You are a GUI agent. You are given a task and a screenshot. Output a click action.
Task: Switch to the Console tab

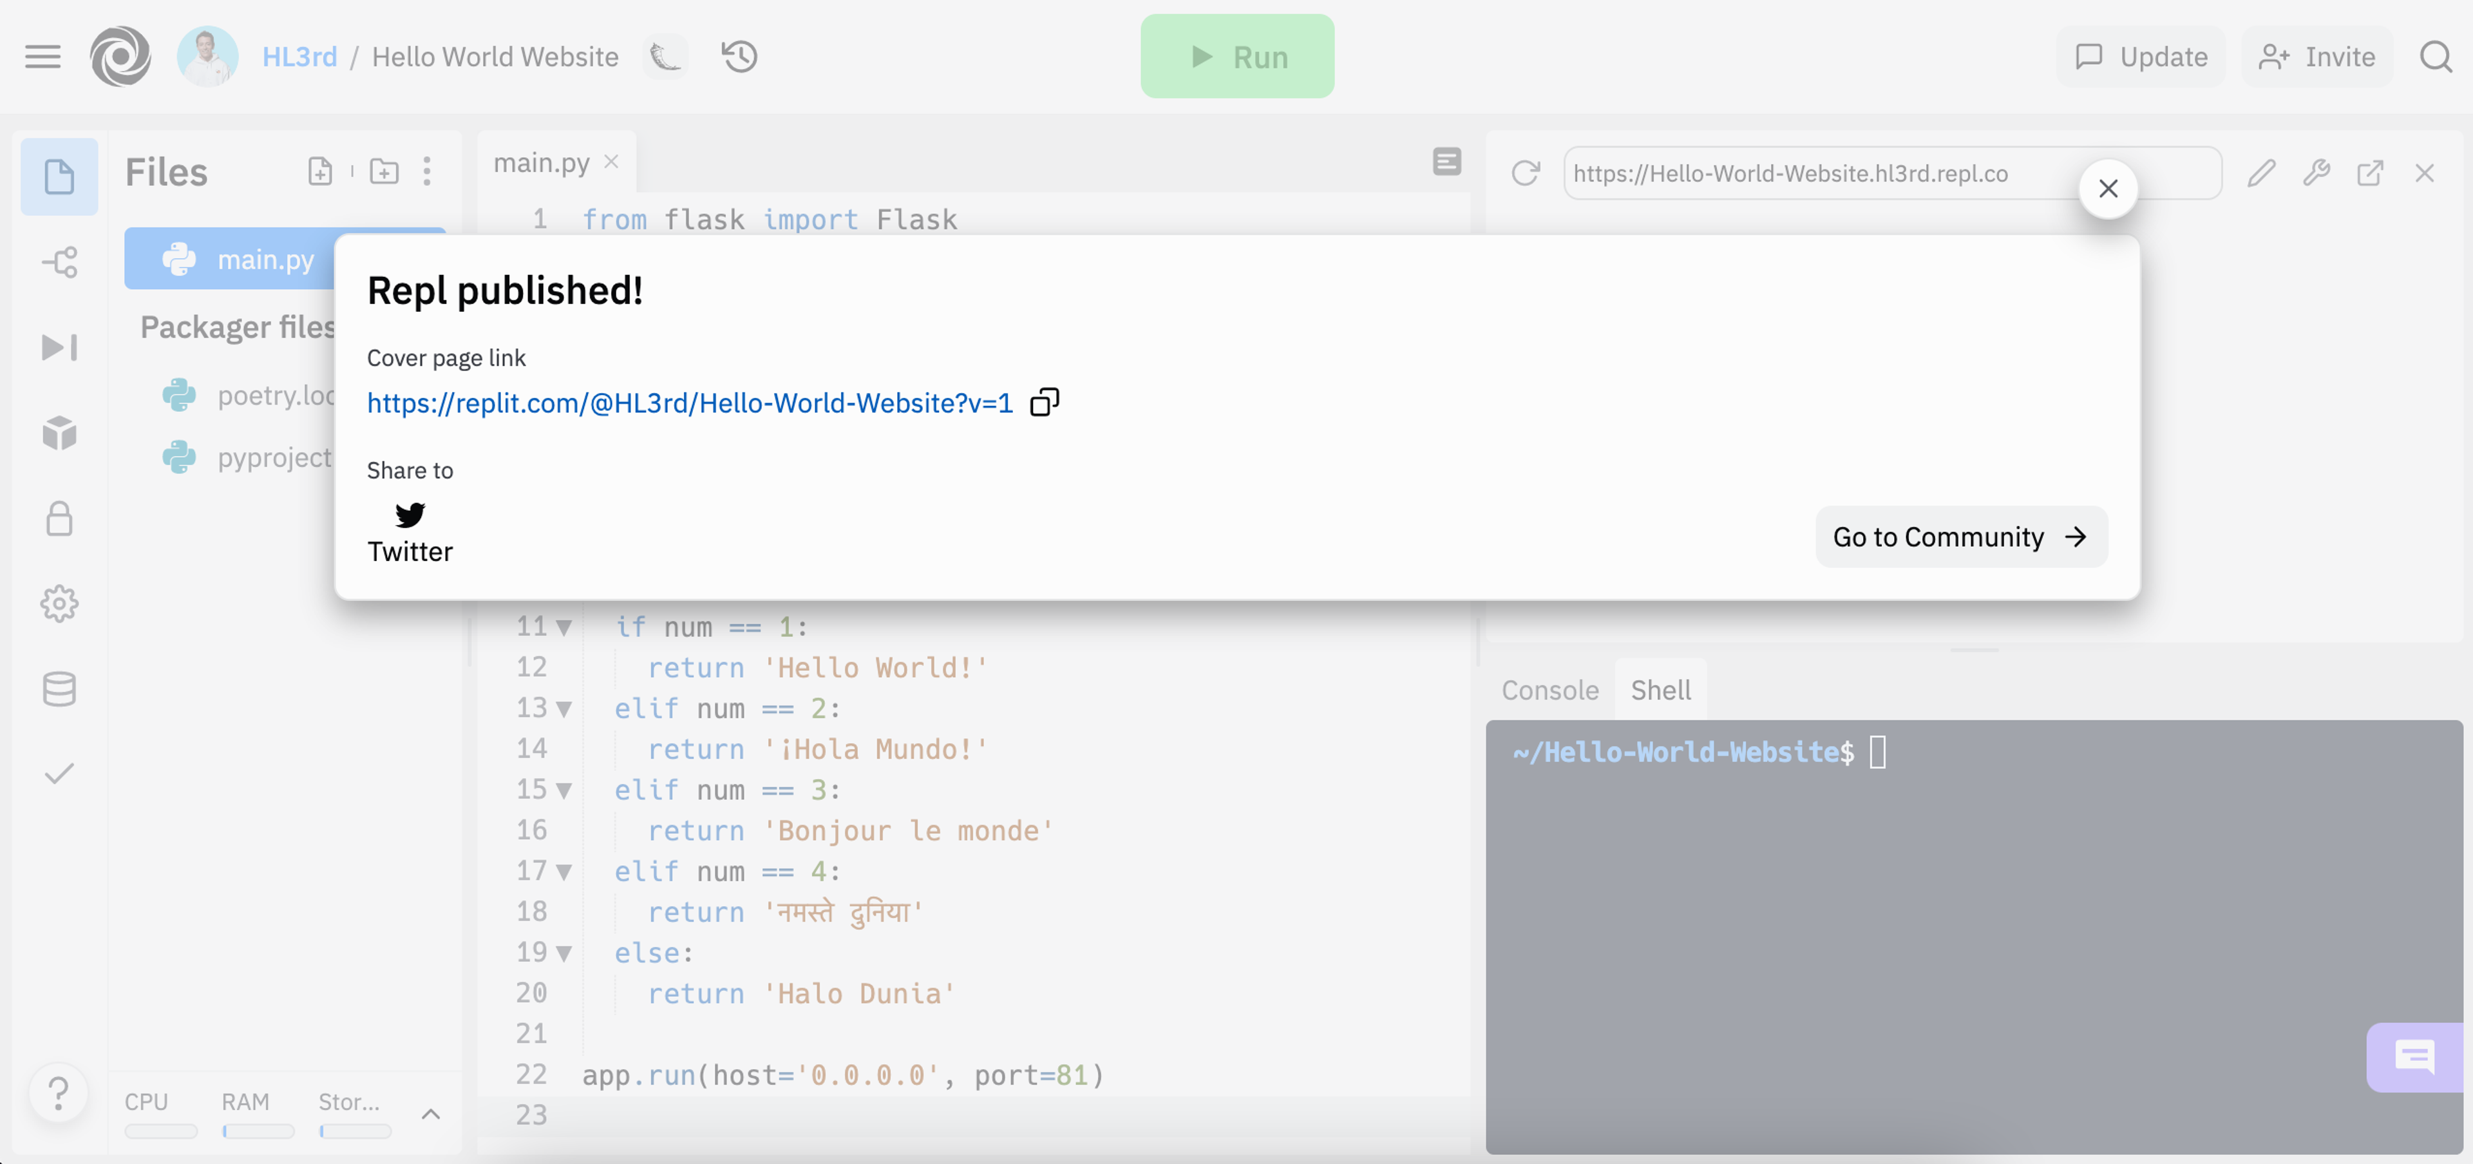pos(1549,689)
